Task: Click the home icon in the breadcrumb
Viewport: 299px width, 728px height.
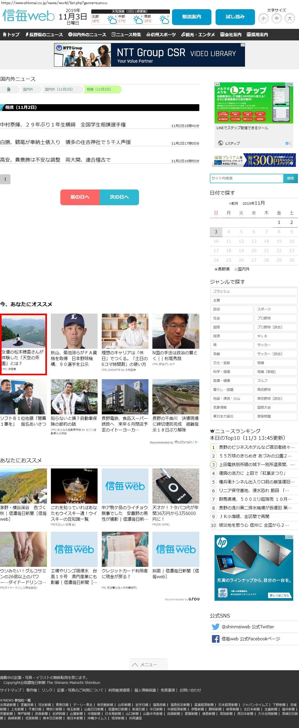Action: 9,89
